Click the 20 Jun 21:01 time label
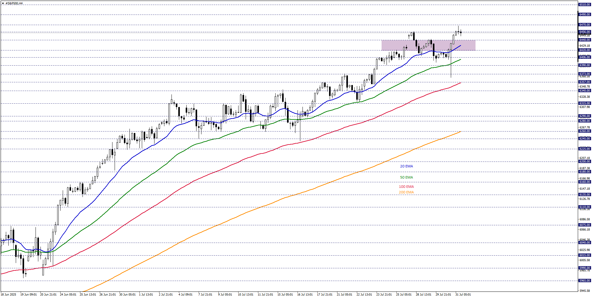Image resolution: width=592 pixels, height=298 pixels. pos(48,295)
